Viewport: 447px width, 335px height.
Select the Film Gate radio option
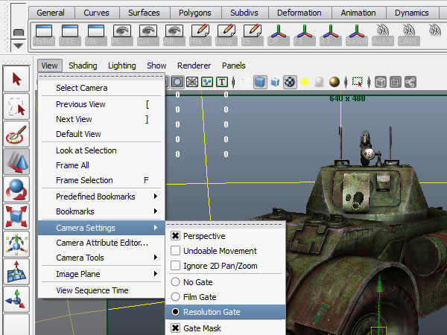(x=175, y=297)
